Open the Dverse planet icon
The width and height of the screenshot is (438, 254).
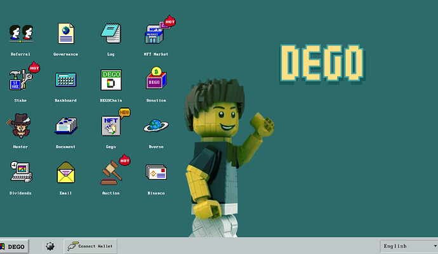tap(156, 126)
